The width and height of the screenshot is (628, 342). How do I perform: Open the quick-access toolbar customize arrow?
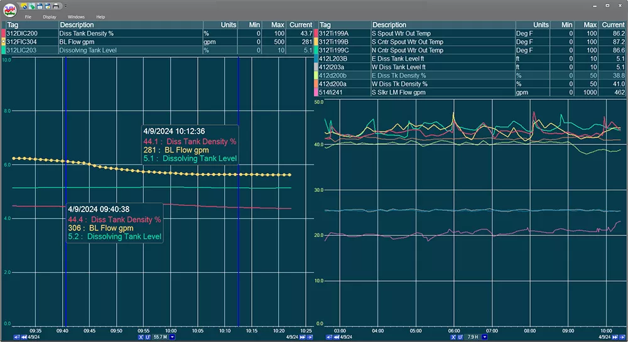[x=65, y=6]
